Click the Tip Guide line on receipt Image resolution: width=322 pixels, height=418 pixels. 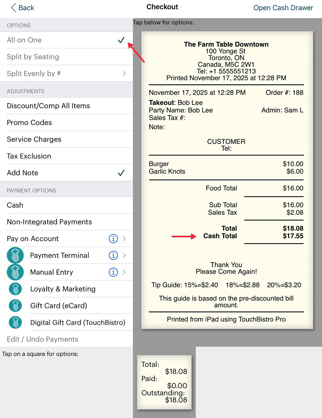[x=226, y=285]
